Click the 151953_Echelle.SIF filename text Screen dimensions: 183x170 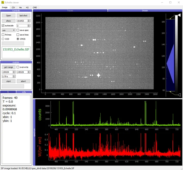[x=16, y=49]
